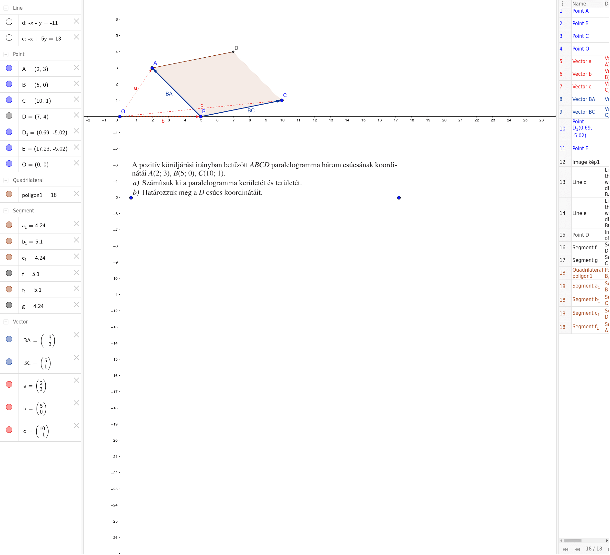Screen dimensions: 610x555
Task: Click protocol horizontal scrollbar thumb
Action: [x=572, y=540]
